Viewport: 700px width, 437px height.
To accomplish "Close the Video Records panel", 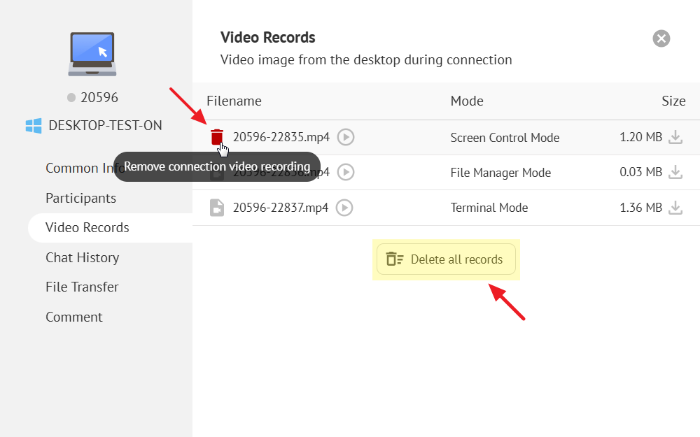I will tap(661, 38).
